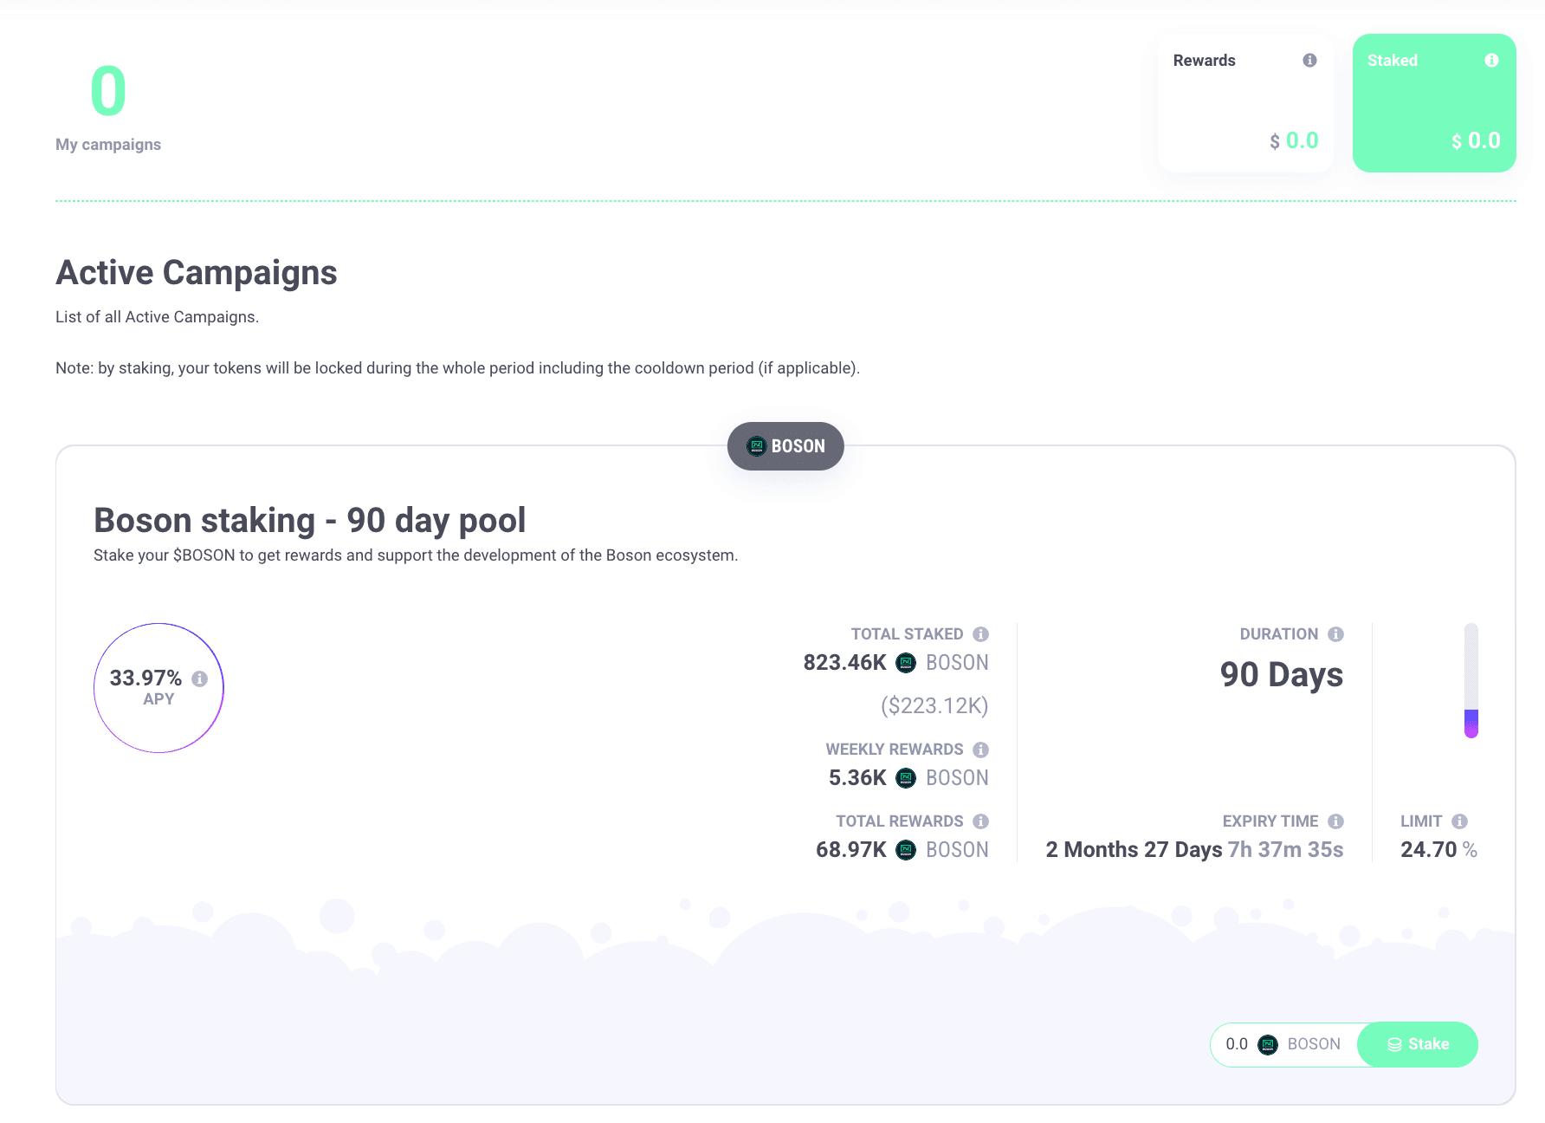
Task: Click the 24.70 % limit value
Action: point(1438,850)
